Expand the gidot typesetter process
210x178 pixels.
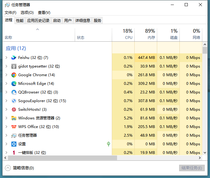point(6,66)
